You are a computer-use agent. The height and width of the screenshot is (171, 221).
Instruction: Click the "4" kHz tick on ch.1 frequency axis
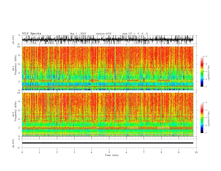point(20,73)
